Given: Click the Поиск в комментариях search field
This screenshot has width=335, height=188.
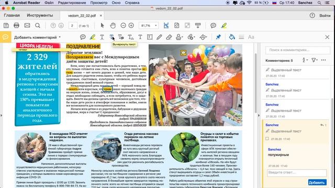Looking at the screenshot, I should point(298,50).
